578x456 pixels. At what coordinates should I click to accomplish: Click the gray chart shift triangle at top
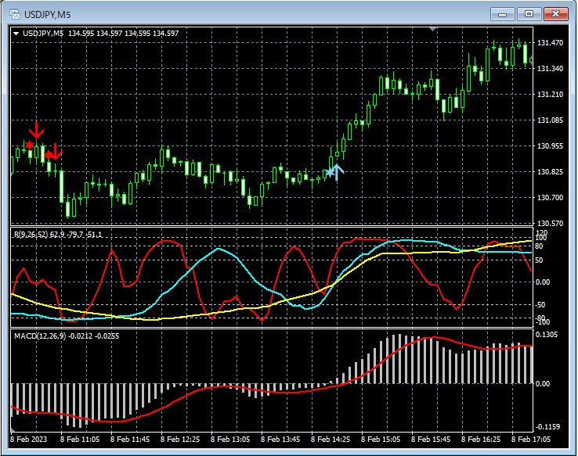tap(433, 29)
